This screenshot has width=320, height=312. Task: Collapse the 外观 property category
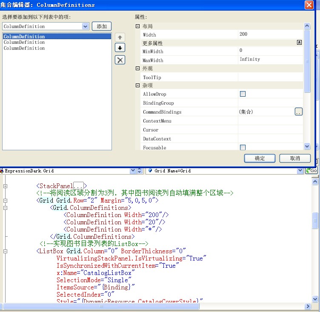[137, 69]
